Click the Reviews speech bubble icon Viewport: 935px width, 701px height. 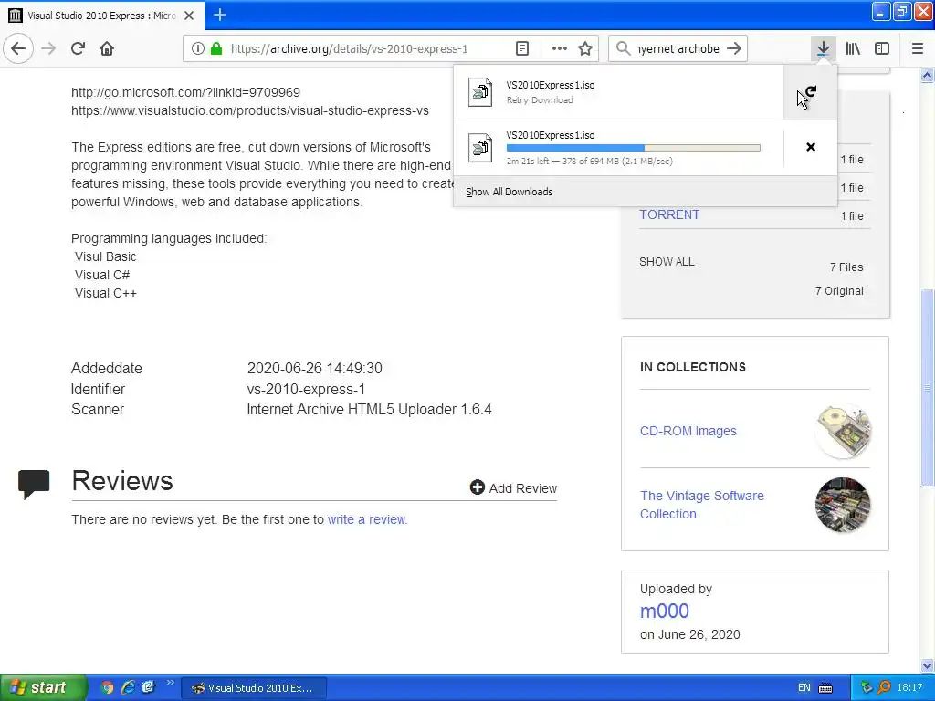click(34, 484)
